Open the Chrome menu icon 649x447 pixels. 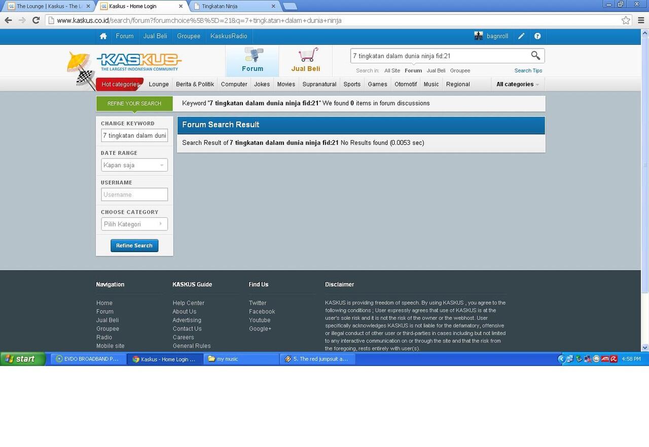(641, 20)
